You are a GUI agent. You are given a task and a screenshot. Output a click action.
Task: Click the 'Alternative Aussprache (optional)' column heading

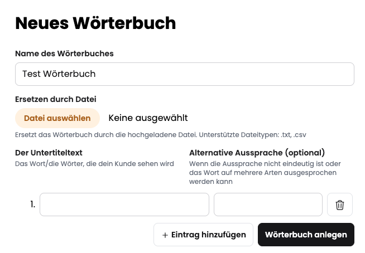click(257, 153)
